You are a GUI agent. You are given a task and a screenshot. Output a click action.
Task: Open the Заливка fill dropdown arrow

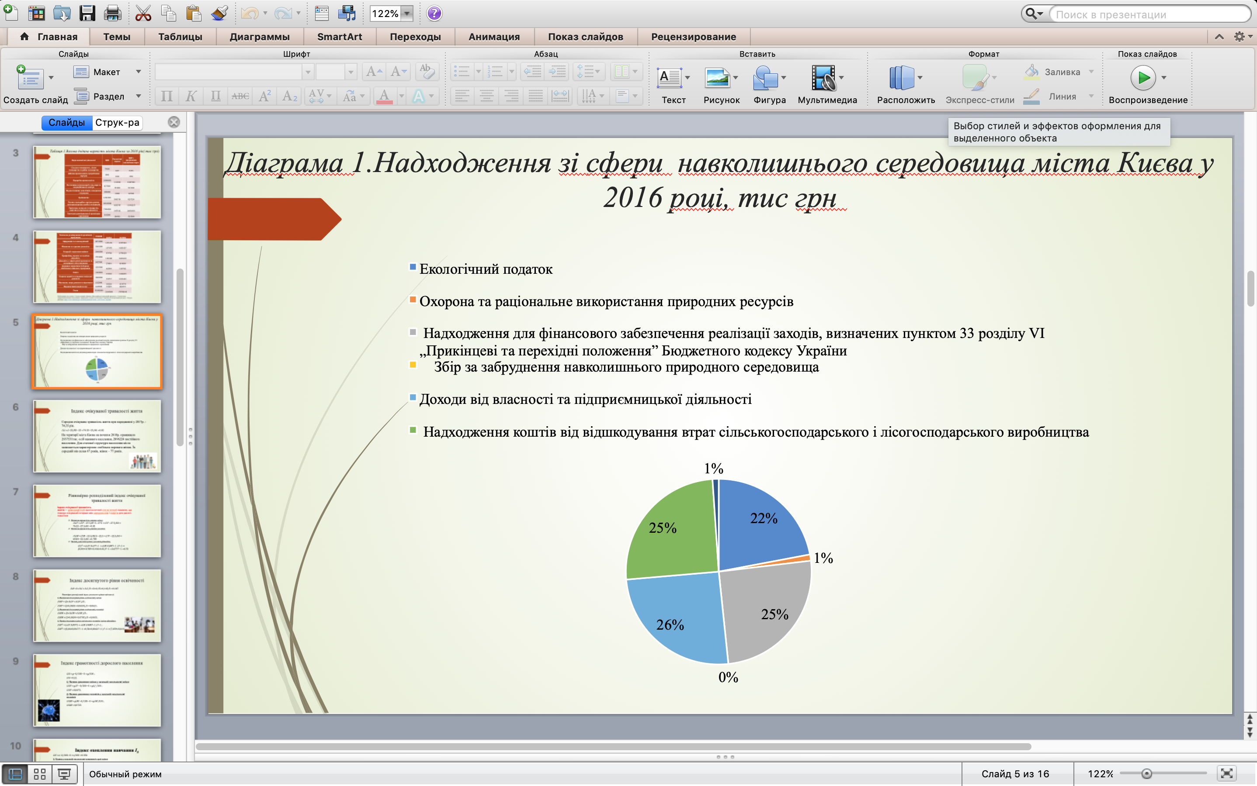coord(1091,72)
